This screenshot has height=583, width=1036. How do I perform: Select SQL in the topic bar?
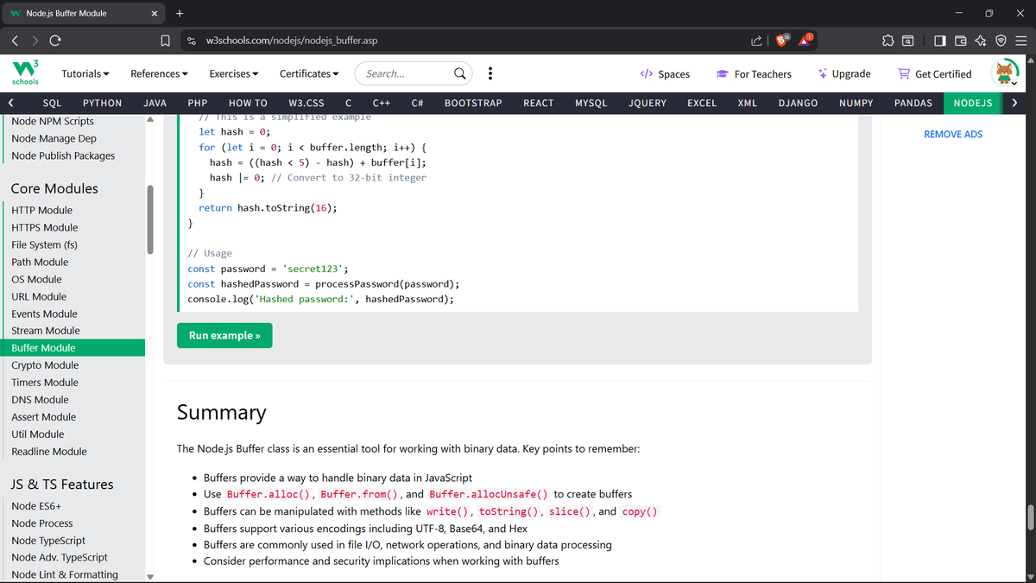tap(52, 103)
